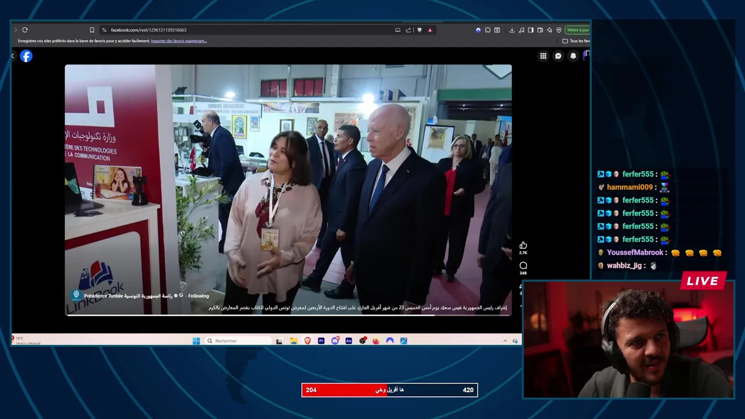Click the '420' poll count value

coord(468,390)
